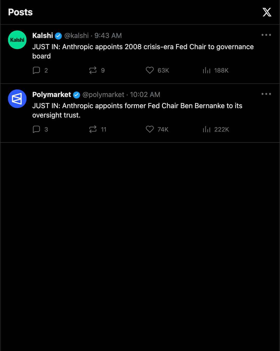Screen dimensions: 280x351
Task: Visit the Kalshi display name link
Action: pos(43,36)
